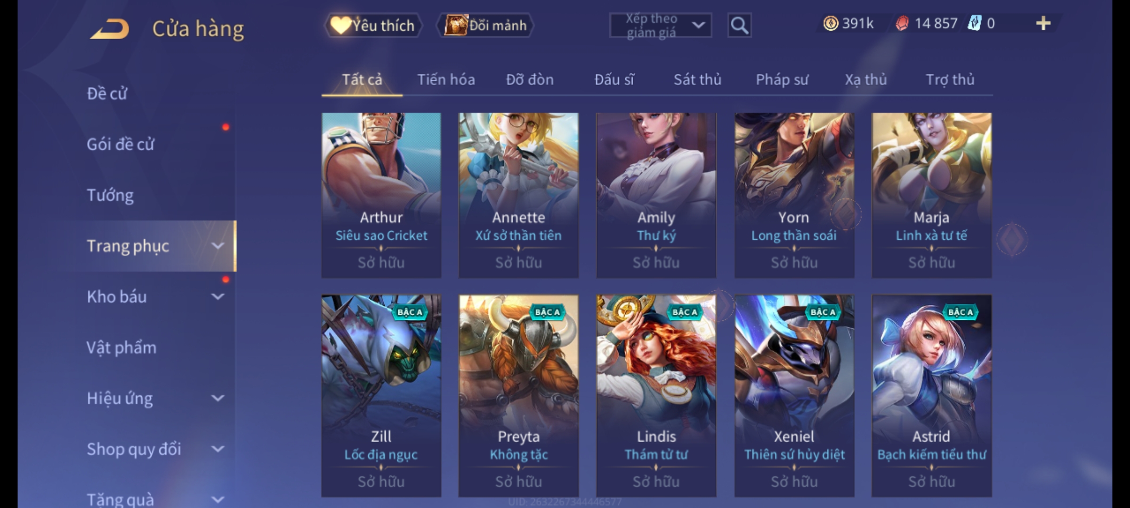Screen dimensions: 1130x508
Task: Select the Lindis Thám tử tư skin
Action: click(x=656, y=396)
